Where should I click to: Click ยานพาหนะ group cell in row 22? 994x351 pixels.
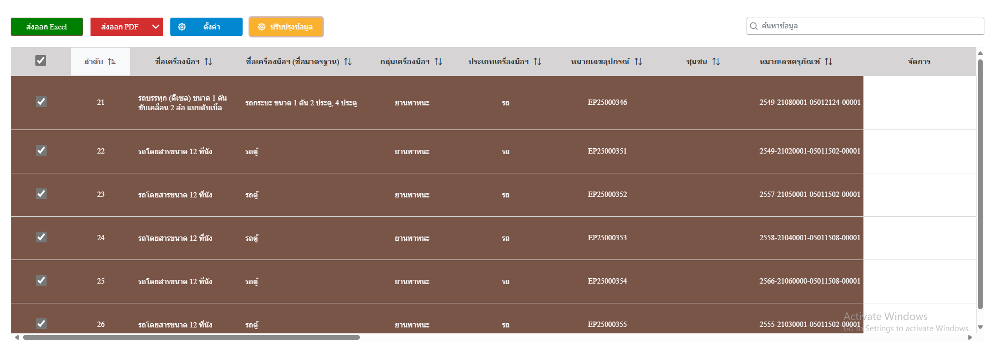pos(412,151)
